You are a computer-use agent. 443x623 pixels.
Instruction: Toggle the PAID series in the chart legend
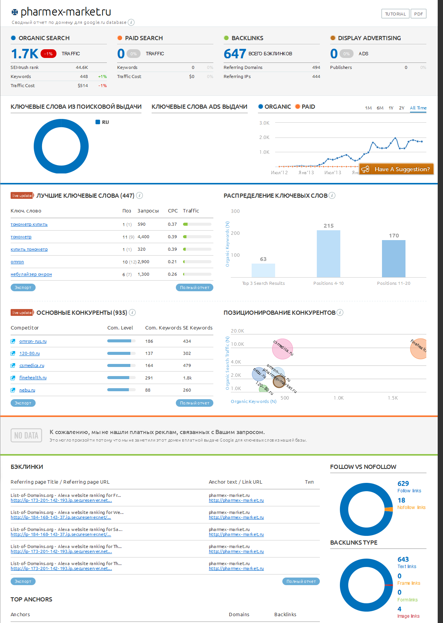tap(305, 107)
